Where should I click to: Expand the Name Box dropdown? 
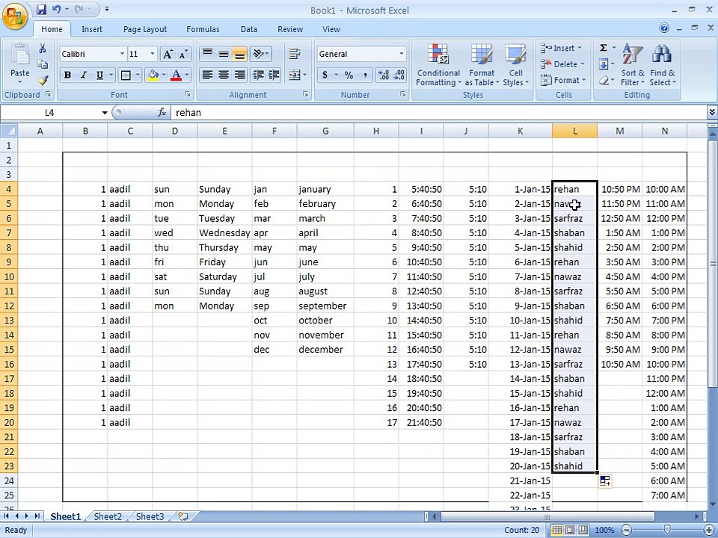point(105,113)
